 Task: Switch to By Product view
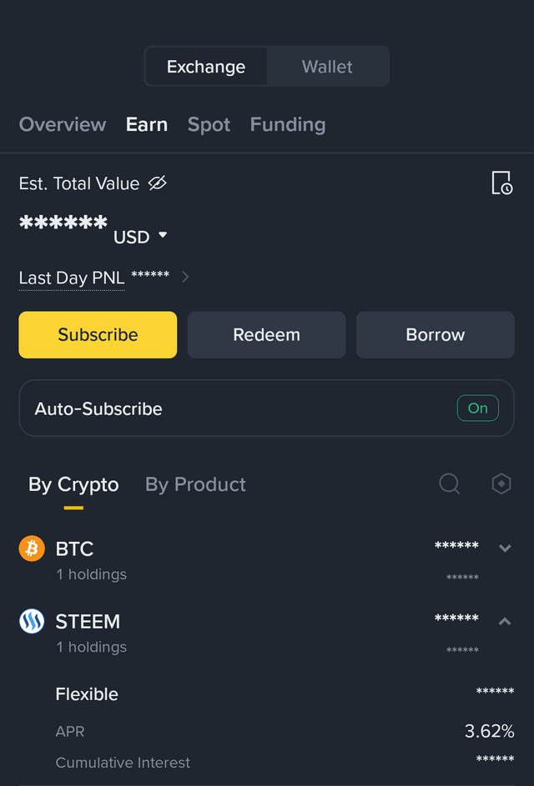pos(195,484)
